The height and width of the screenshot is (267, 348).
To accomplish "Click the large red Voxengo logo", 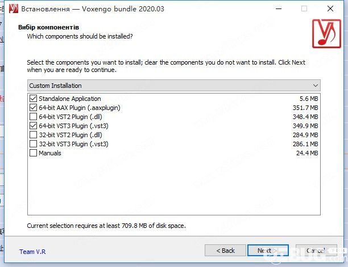I will click(x=326, y=33).
